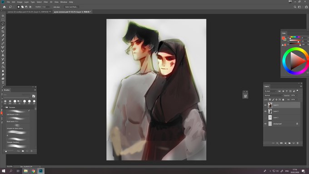This screenshot has width=309, height=174.
Task: Open the Filter menu
Action: tap(46, 2)
